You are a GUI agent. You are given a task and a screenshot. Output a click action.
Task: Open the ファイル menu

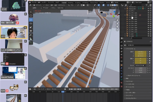tap(34, 2)
